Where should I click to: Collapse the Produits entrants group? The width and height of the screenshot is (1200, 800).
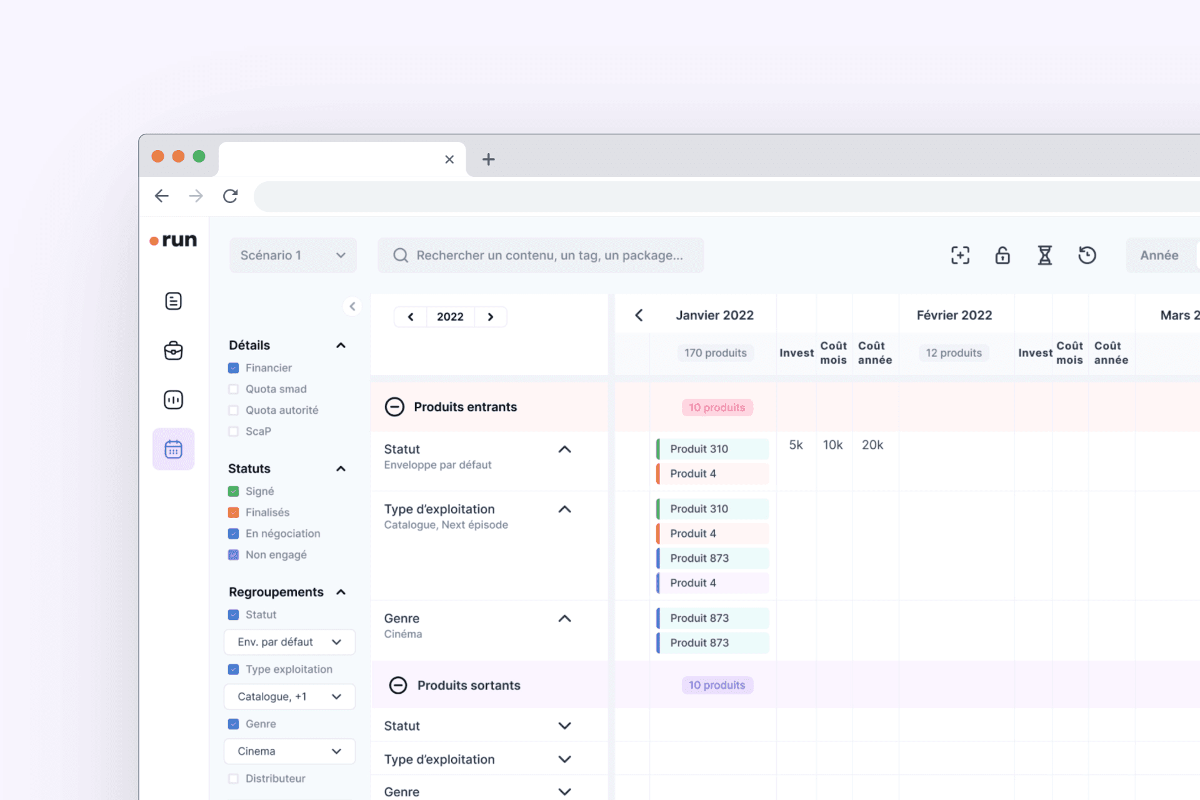(394, 407)
